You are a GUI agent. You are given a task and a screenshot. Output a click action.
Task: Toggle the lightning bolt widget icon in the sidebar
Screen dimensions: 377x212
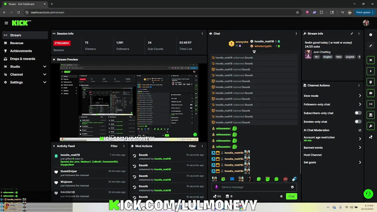371,71
